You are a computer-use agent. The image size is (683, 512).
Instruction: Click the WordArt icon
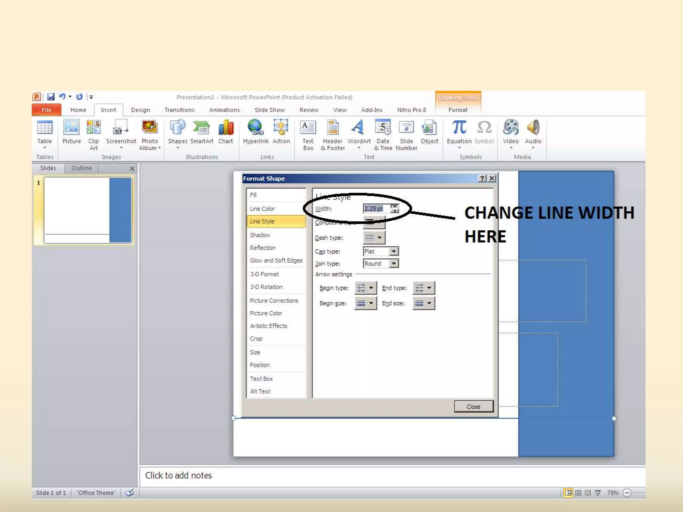pos(359,128)
